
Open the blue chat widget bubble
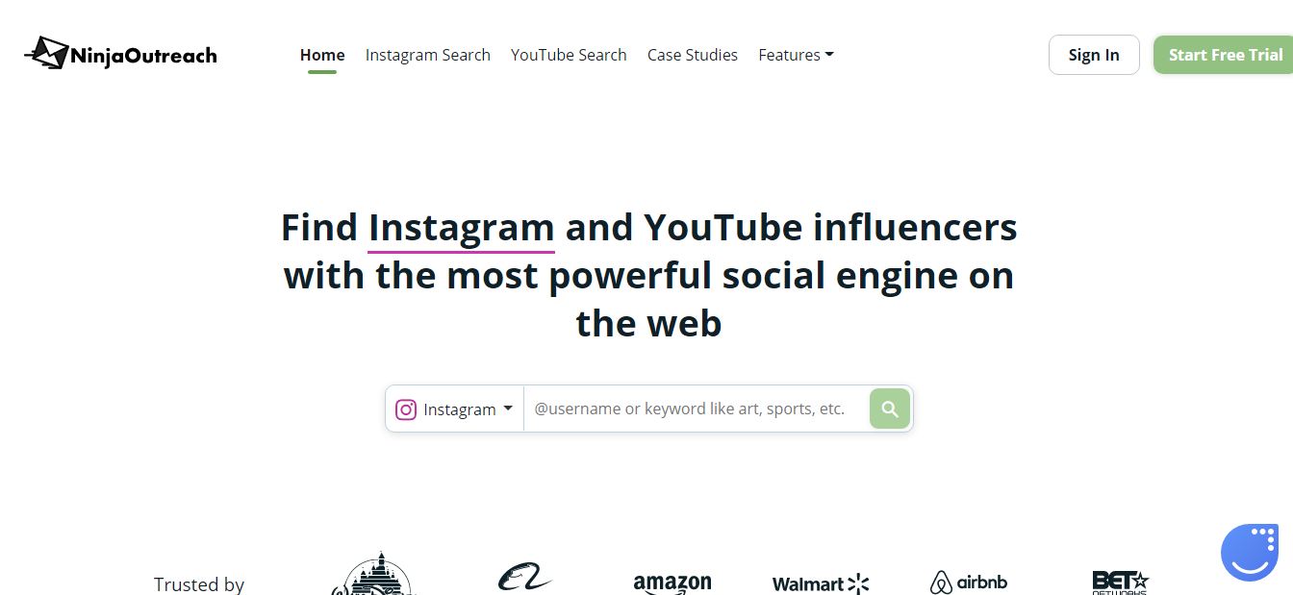[1250, 553]
